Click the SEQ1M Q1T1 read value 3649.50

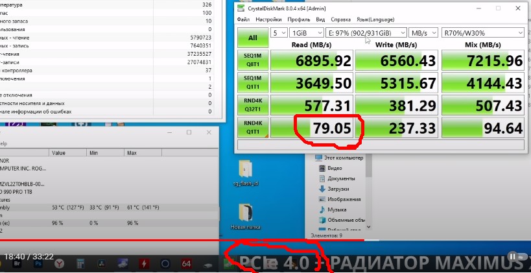312,82
